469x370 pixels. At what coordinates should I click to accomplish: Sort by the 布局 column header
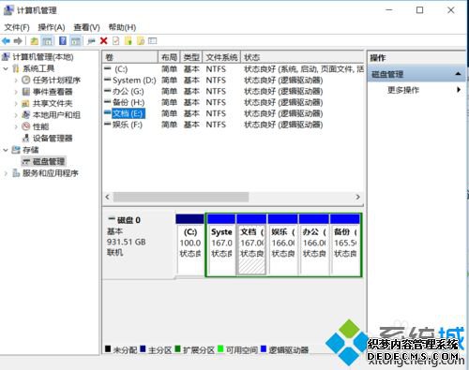pos(169,57)
